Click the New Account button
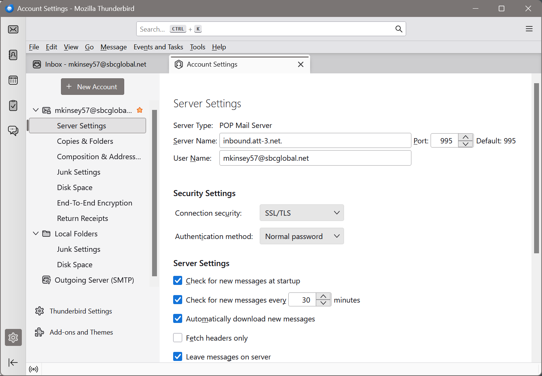Image resolution: width=542 pixels, height=376 pixels. 93,87
